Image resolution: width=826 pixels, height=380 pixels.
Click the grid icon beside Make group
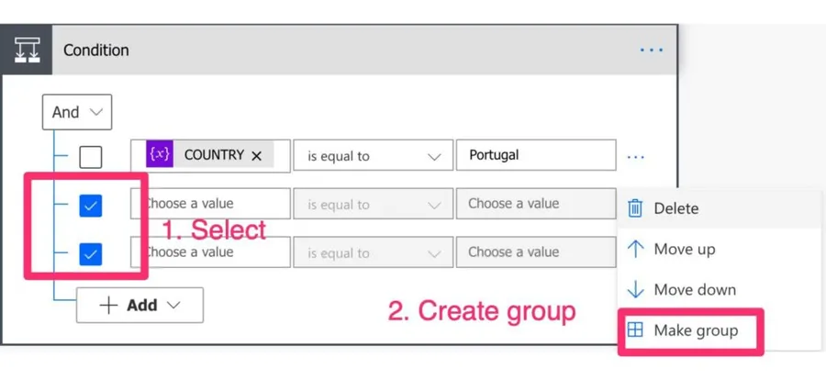635,330
